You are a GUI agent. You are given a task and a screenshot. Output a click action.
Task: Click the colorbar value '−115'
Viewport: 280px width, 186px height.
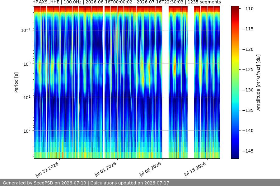248,29
